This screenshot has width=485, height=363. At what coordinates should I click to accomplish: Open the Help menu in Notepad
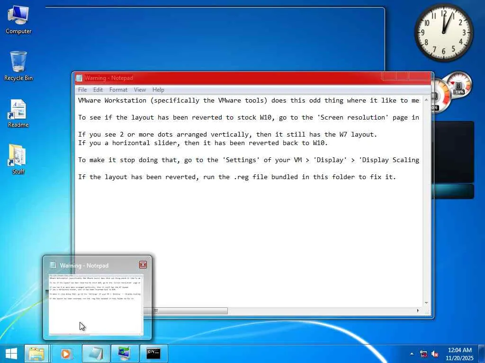(x=158, y=90)
